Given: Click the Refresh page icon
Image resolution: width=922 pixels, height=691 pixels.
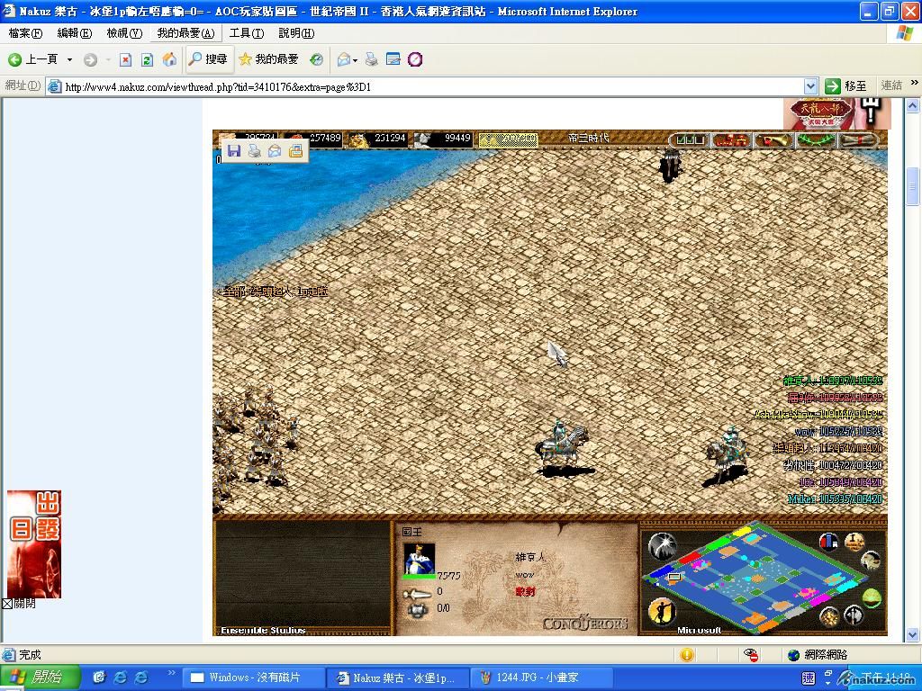Looking at the screenshot, I should (147, 59).
